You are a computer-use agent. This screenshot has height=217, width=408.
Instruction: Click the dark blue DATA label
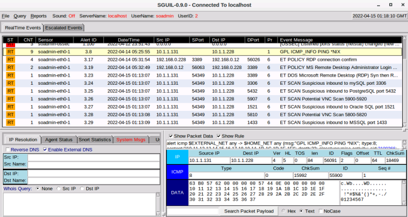tap(177, 193)
